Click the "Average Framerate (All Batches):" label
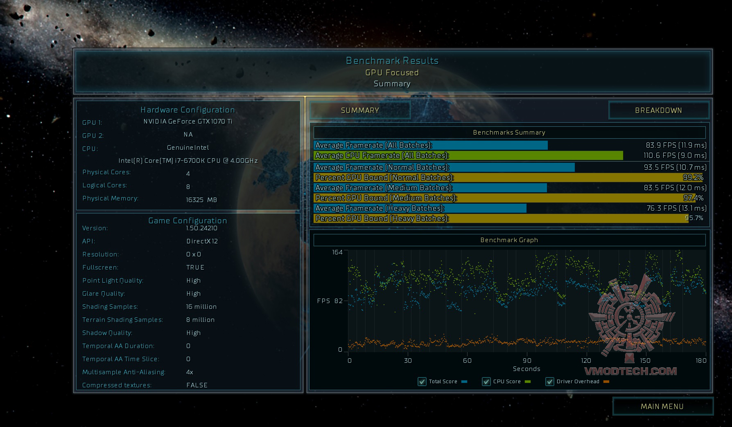This screenshot has width=732, height=427. 374,145
